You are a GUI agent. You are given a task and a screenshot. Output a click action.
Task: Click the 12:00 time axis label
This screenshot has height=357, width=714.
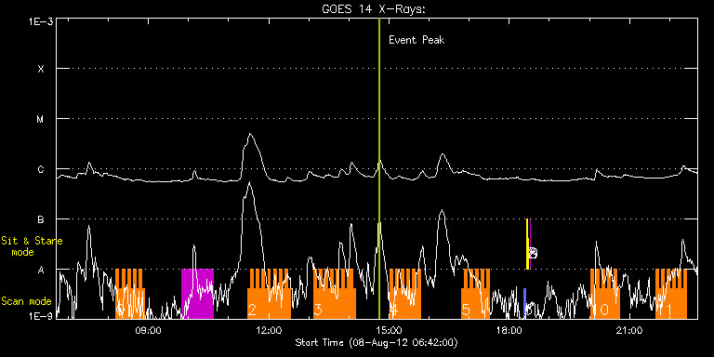pos(269,330)
